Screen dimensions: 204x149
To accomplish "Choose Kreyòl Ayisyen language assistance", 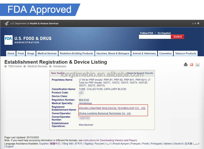I will [x=121, y=144].
